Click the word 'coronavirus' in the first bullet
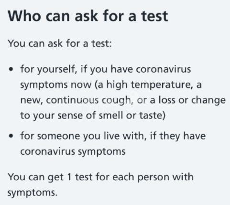230x205 pixels. pyautogui.click(x=164, y=69)
